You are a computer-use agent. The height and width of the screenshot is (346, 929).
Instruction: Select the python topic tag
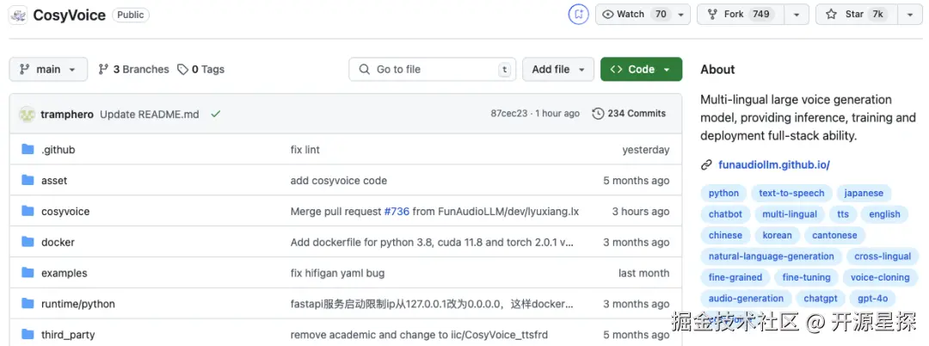(723, 193)
